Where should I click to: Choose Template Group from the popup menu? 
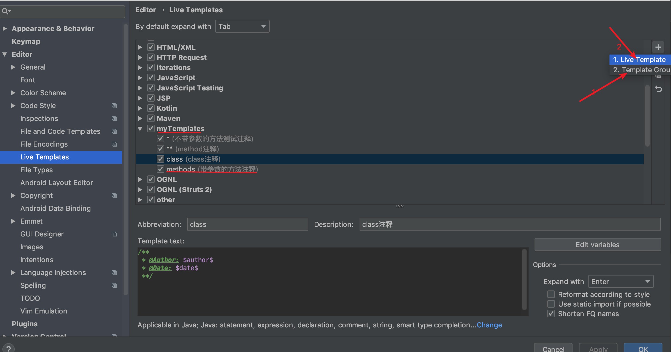point(641,70)
